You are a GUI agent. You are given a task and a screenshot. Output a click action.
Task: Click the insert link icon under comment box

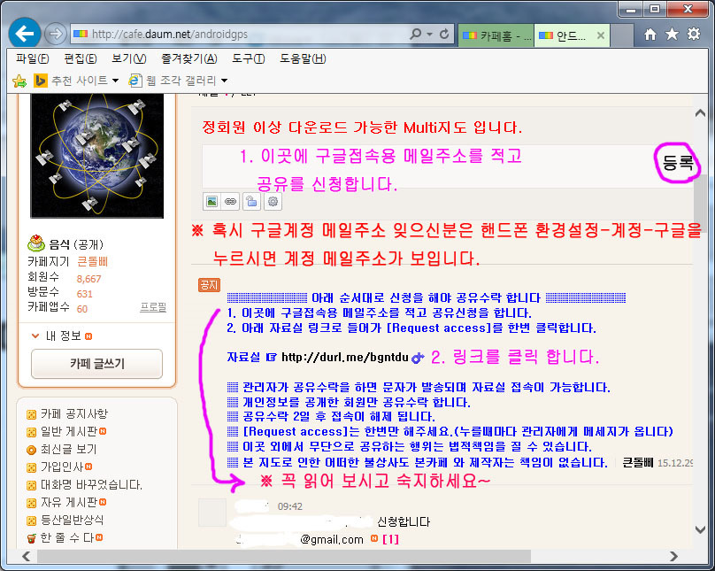[x=231, y=202]
